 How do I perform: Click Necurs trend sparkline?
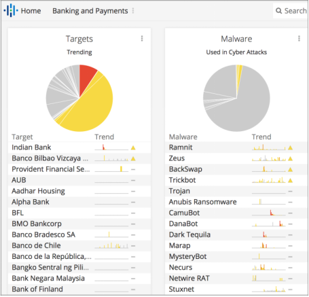[269, 267]
